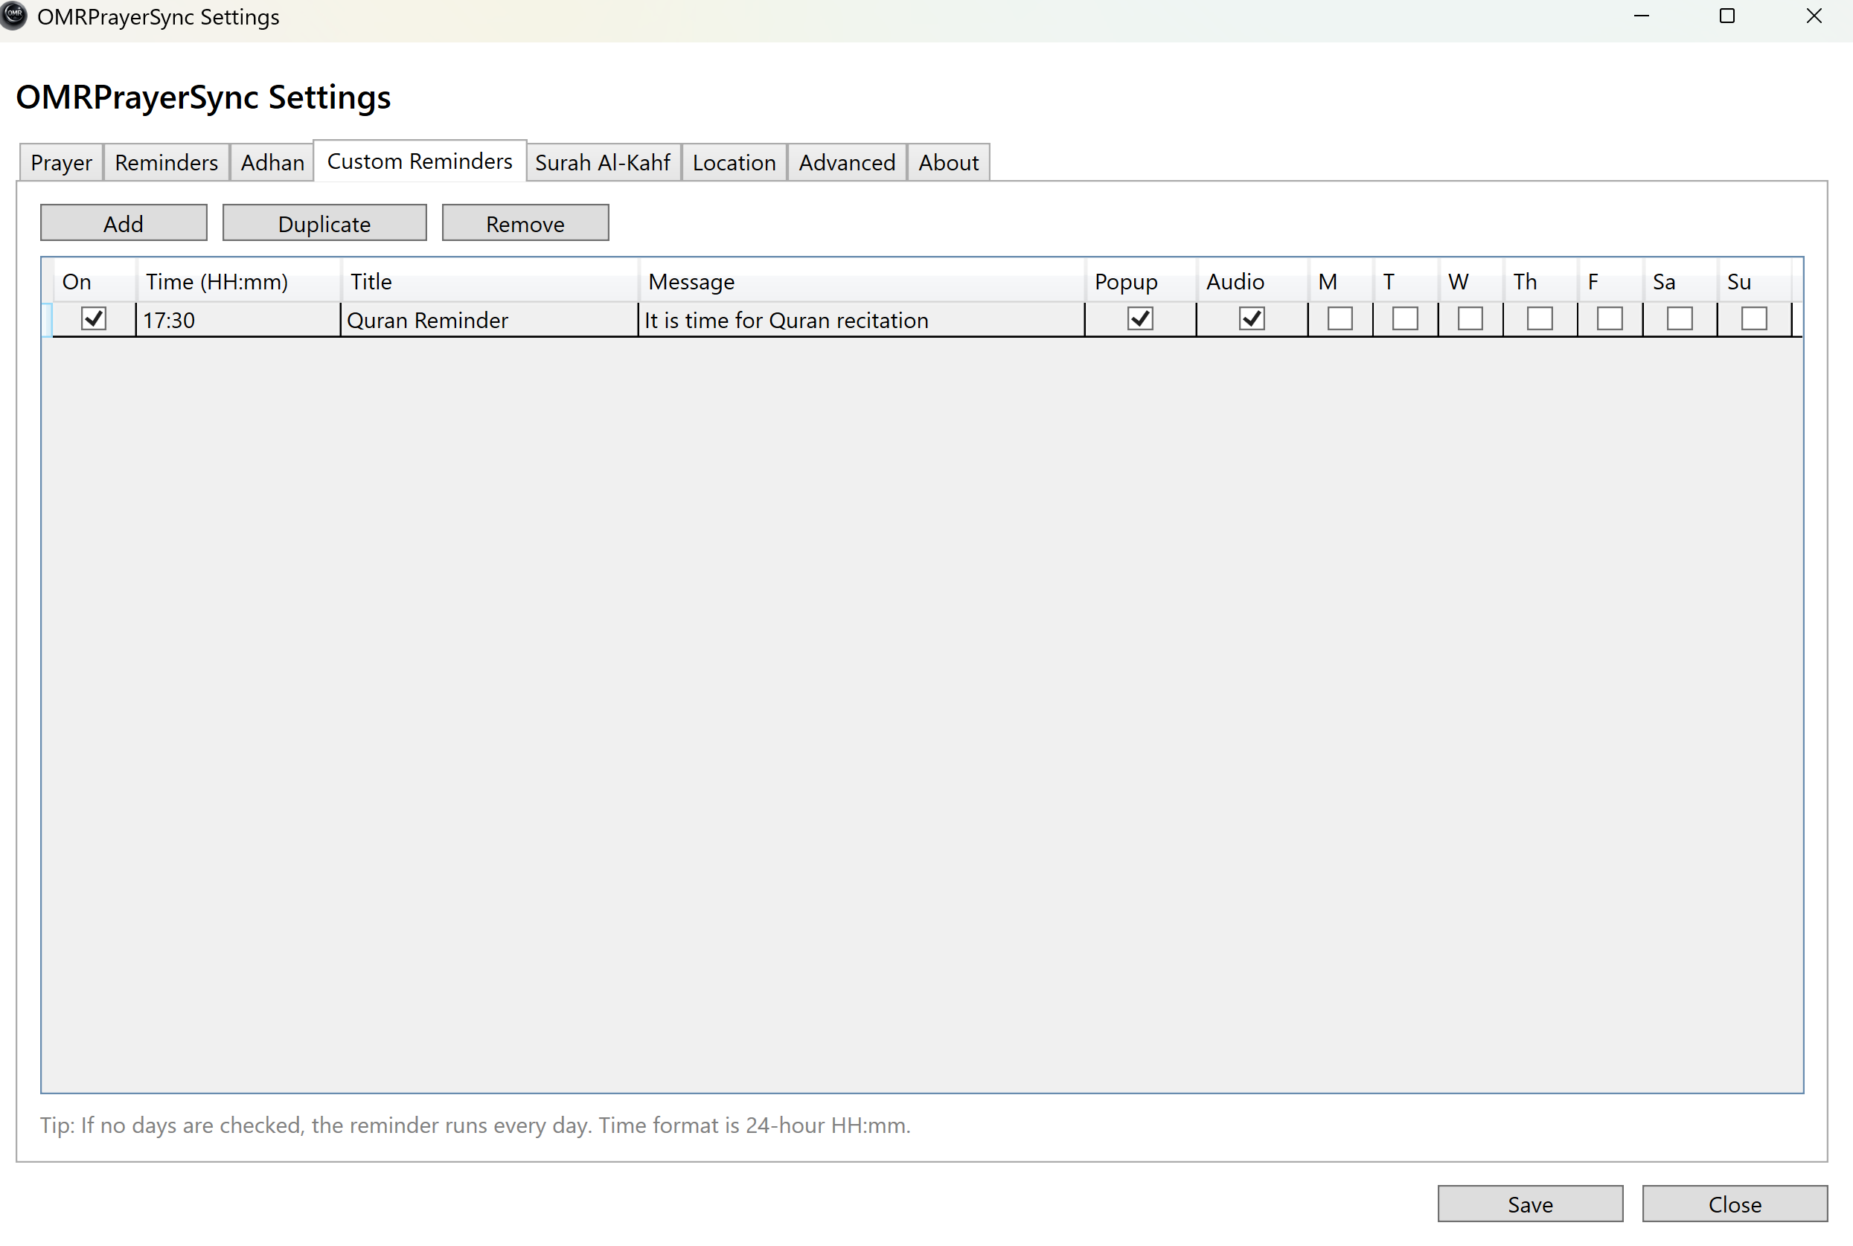Click the Message column header
Screen dimensions: 1853x1246
tap(862, 281)
